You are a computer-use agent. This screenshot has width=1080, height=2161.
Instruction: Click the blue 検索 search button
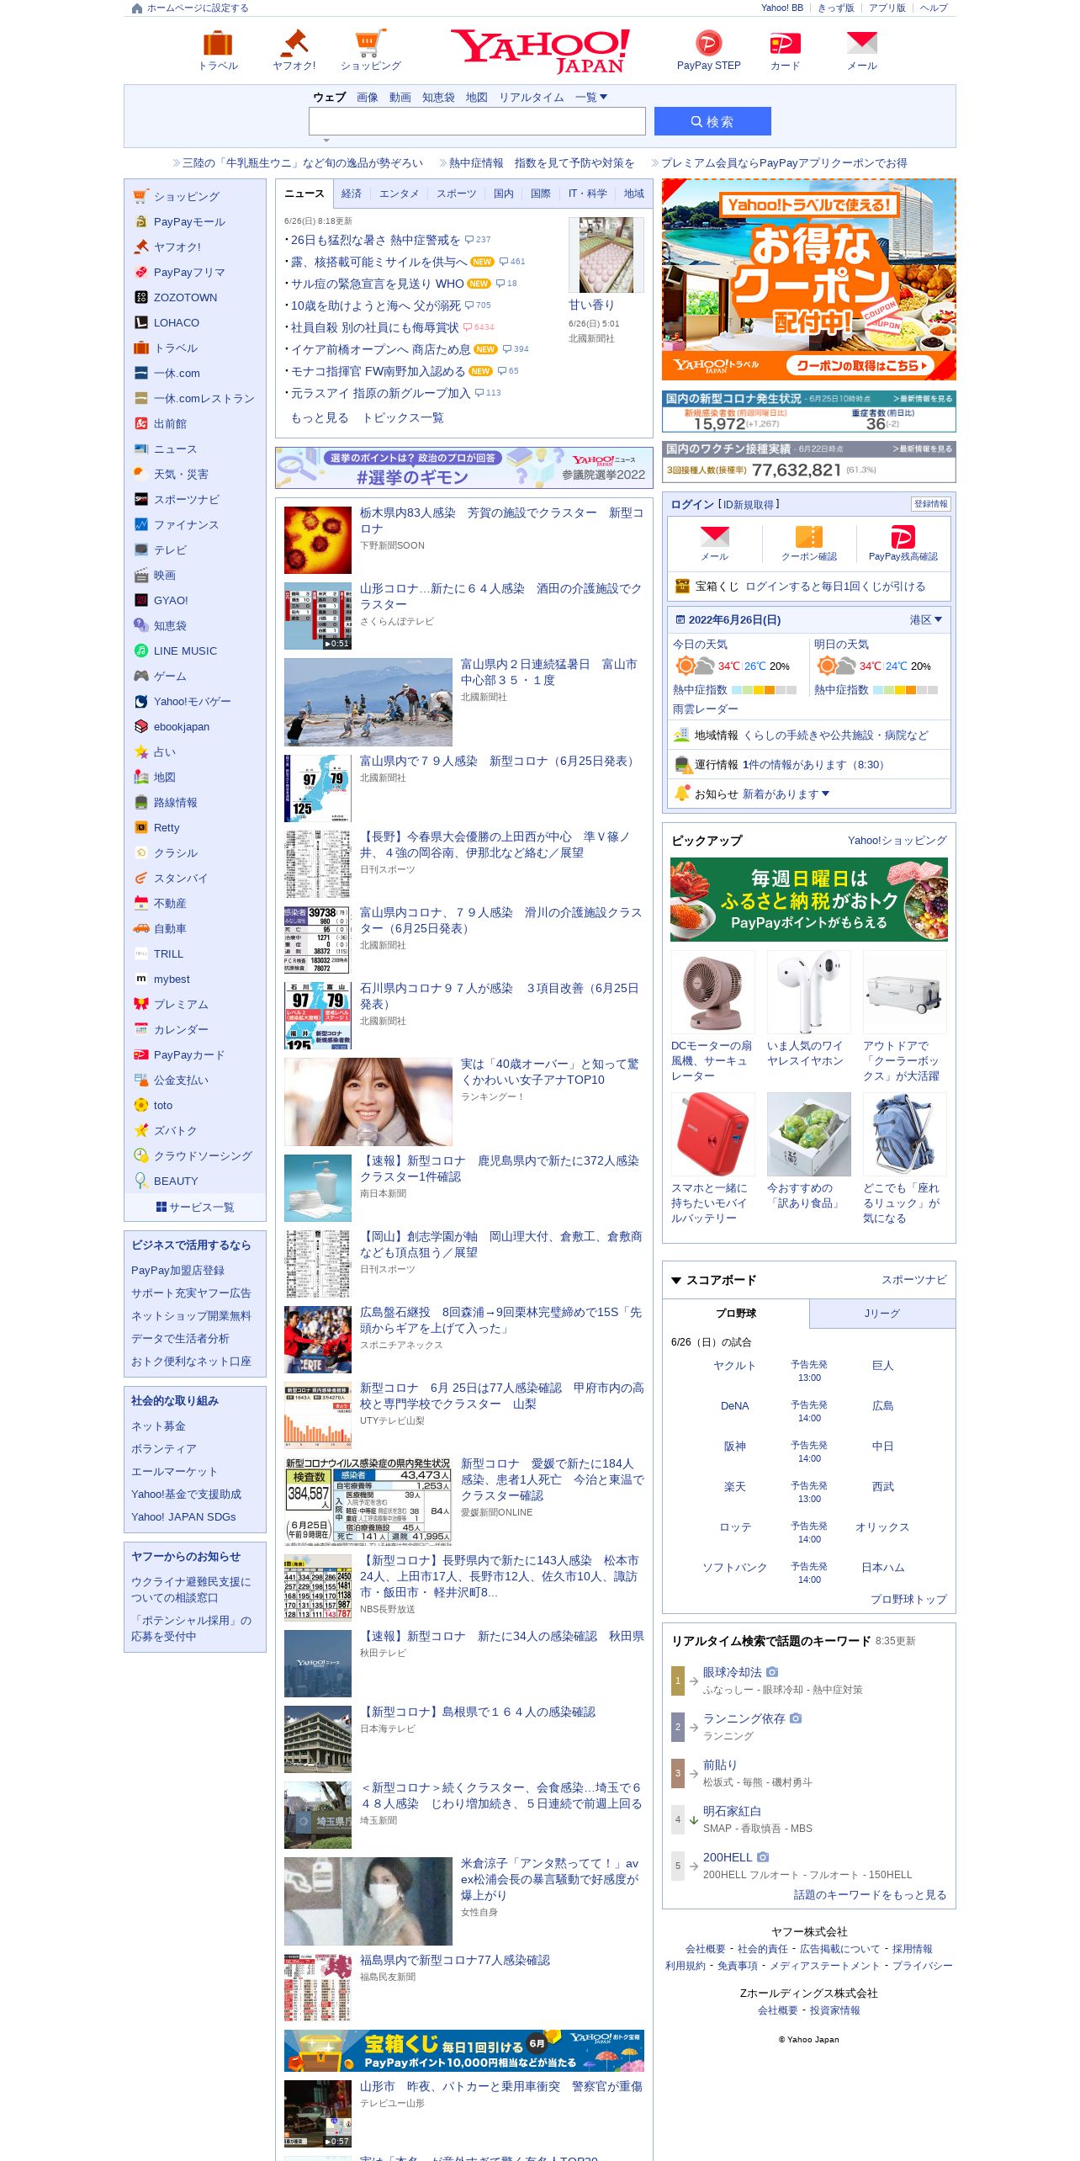coord(712,121)
